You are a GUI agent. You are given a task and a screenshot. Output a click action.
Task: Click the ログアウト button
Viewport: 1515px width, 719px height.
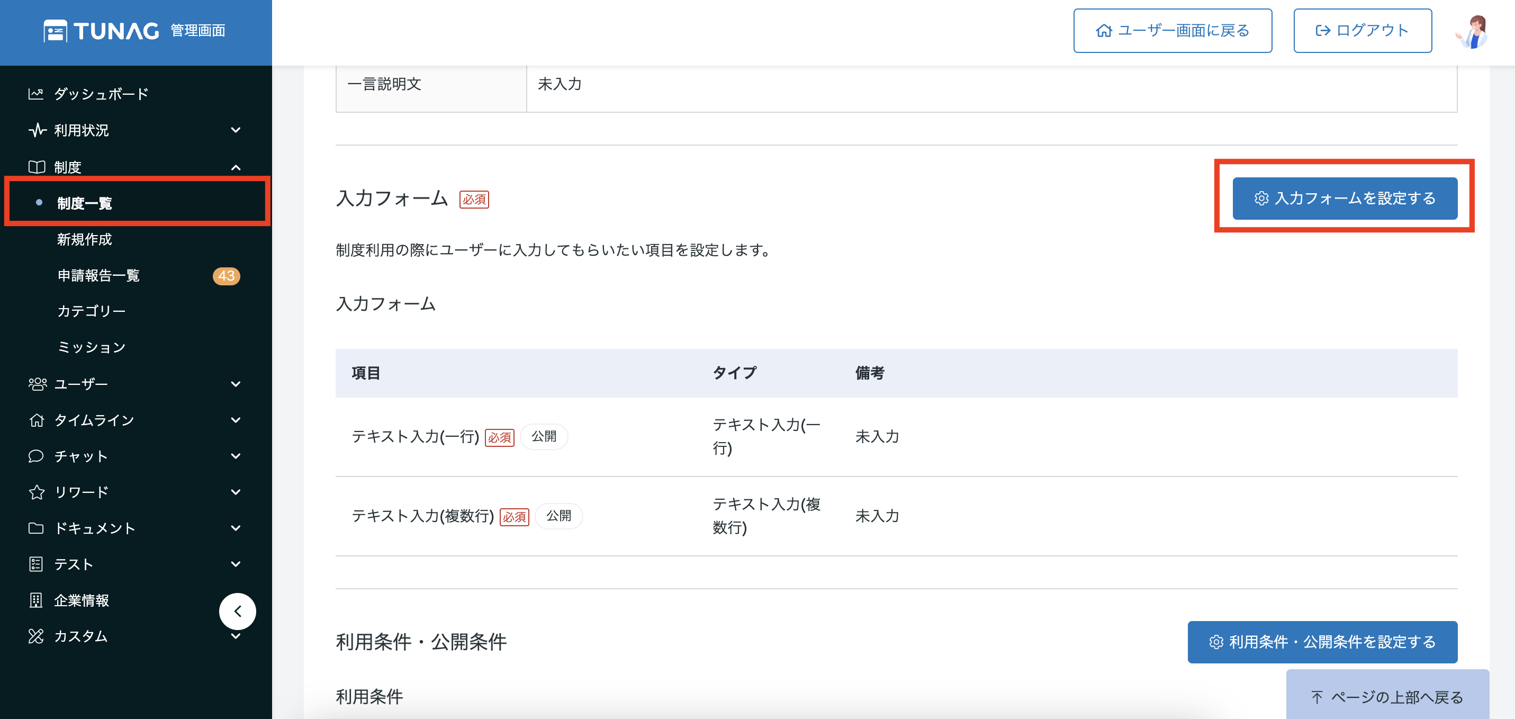pos(1362,31)
